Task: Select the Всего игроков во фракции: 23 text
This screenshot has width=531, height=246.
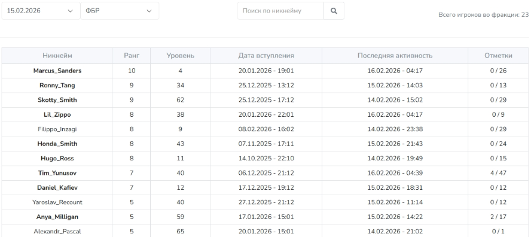Action: 484,14
